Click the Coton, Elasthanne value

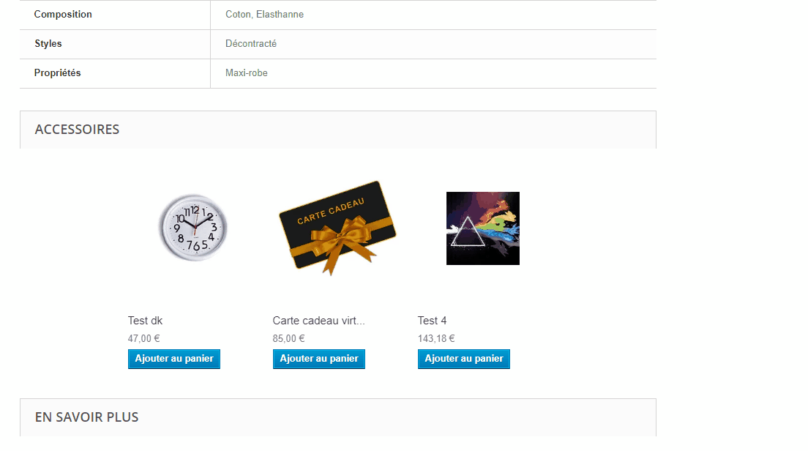point(264,15)
